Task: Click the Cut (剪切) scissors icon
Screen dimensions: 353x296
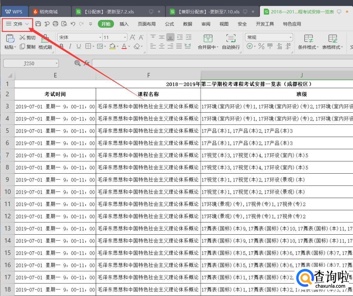Action: 23,38
